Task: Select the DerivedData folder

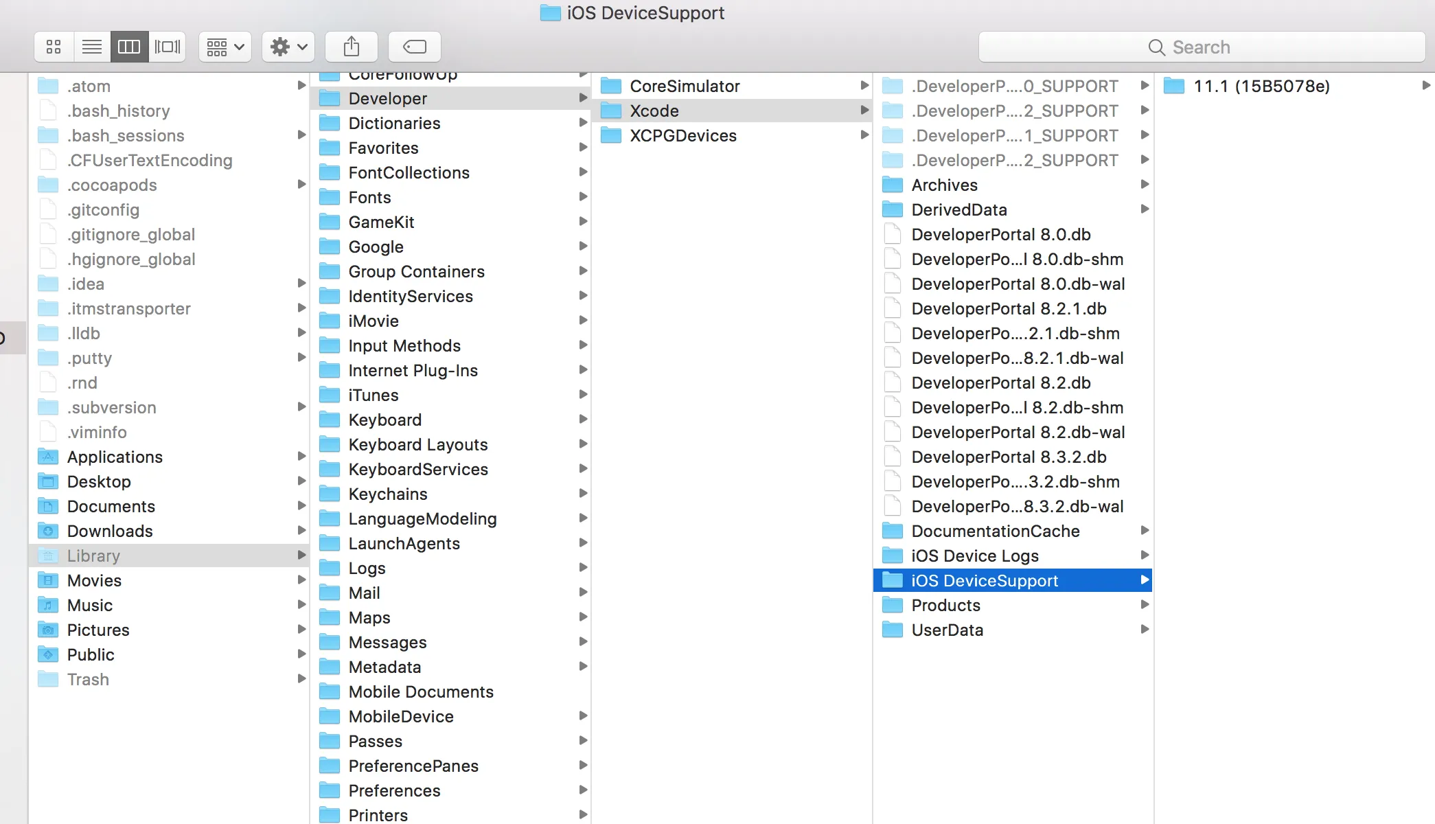Action: [959, 209]
